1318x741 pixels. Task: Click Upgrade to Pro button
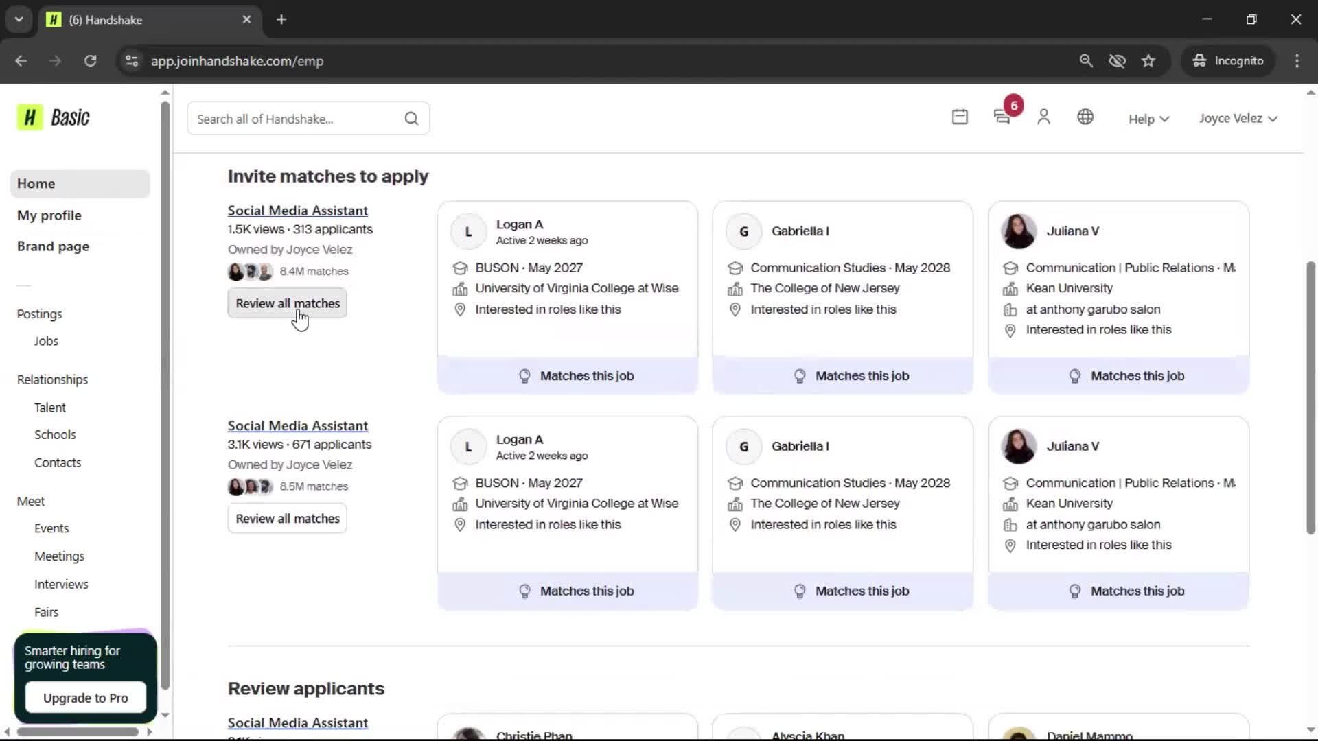point(86,698)
